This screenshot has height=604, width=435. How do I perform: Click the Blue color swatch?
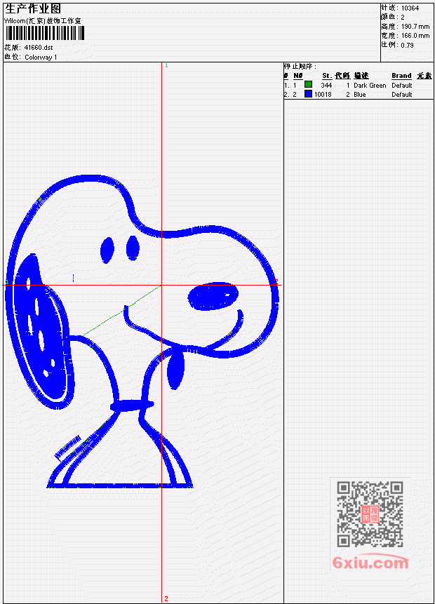(308, 93)
